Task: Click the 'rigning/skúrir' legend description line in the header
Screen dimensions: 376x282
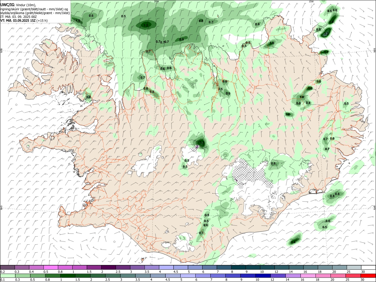Action: (x=34, y=9)
